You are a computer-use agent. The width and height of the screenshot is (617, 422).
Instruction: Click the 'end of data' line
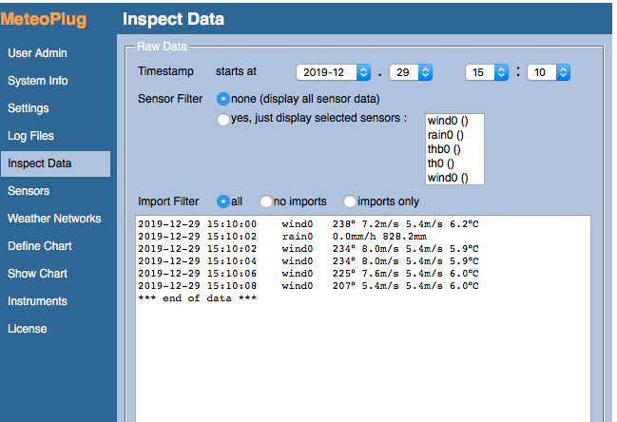tap(197, 298)
